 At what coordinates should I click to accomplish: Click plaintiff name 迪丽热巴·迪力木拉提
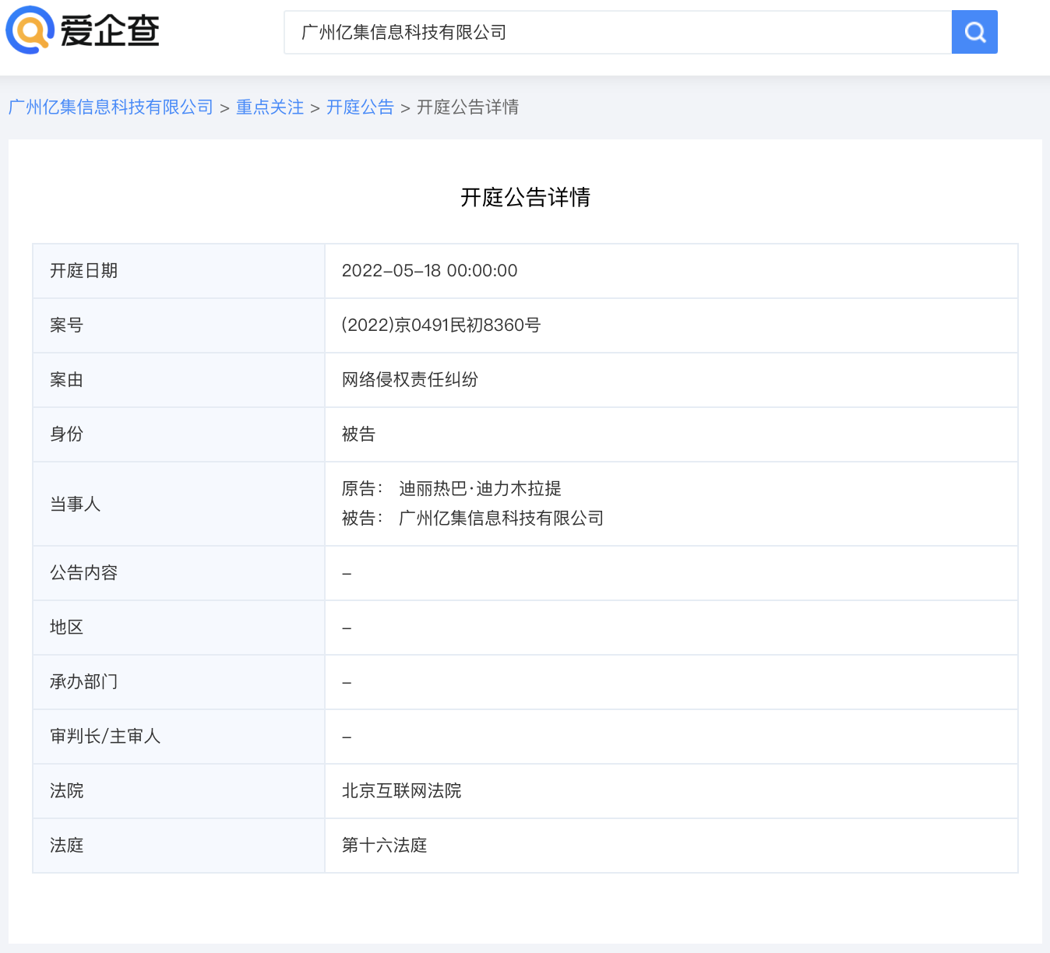[x=480, y=489]
